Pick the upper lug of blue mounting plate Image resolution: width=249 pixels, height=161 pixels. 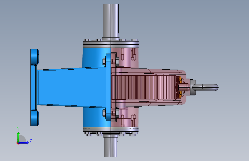[34, 57]
